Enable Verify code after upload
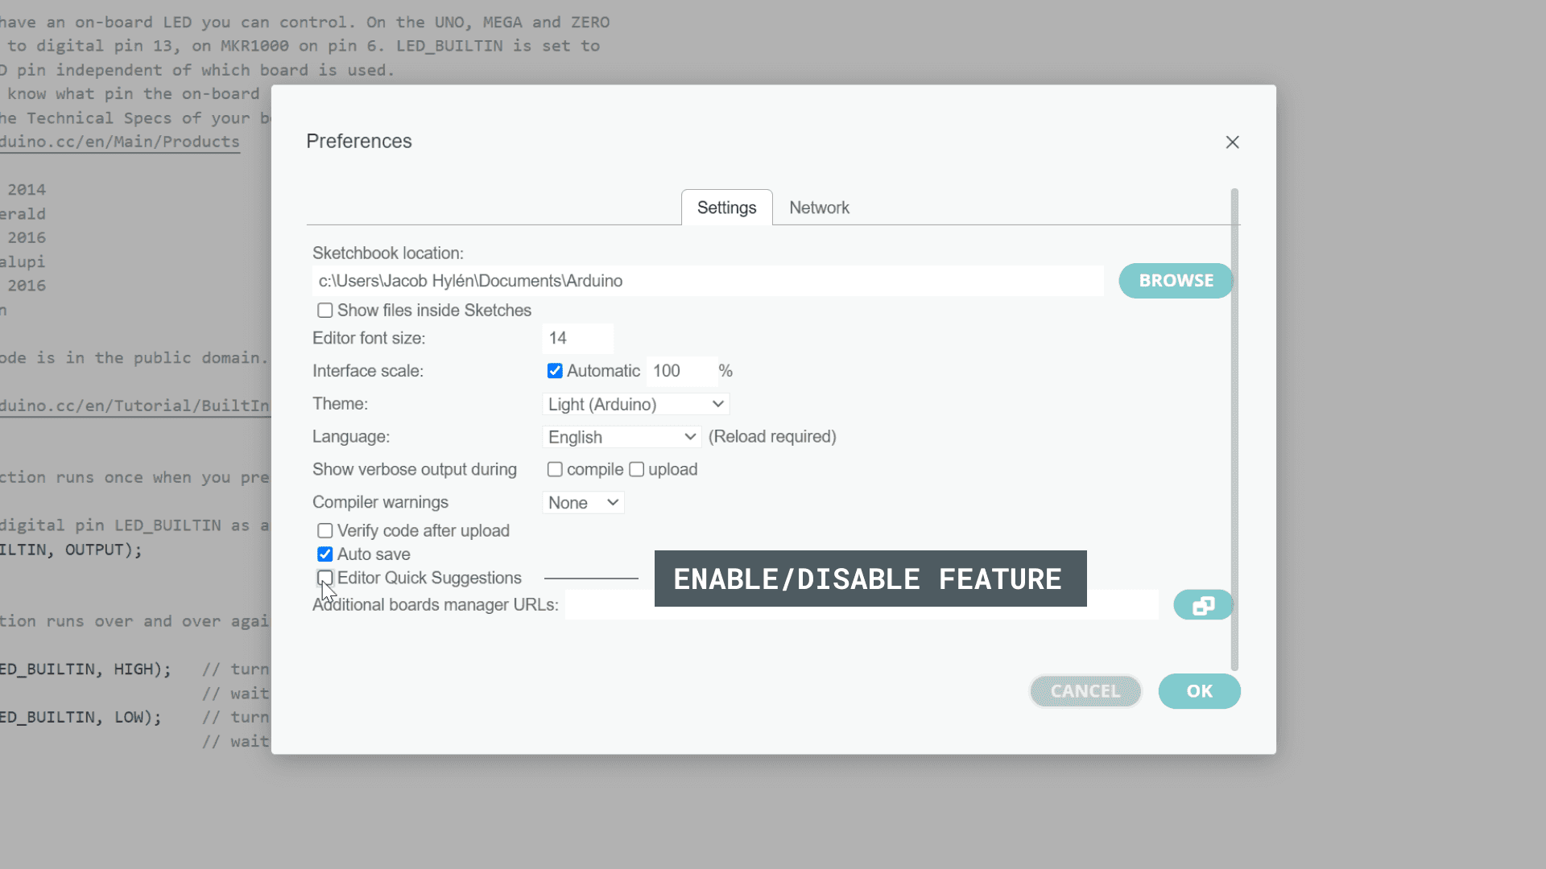Screen dimensions: 1546x869 [325, 531]
